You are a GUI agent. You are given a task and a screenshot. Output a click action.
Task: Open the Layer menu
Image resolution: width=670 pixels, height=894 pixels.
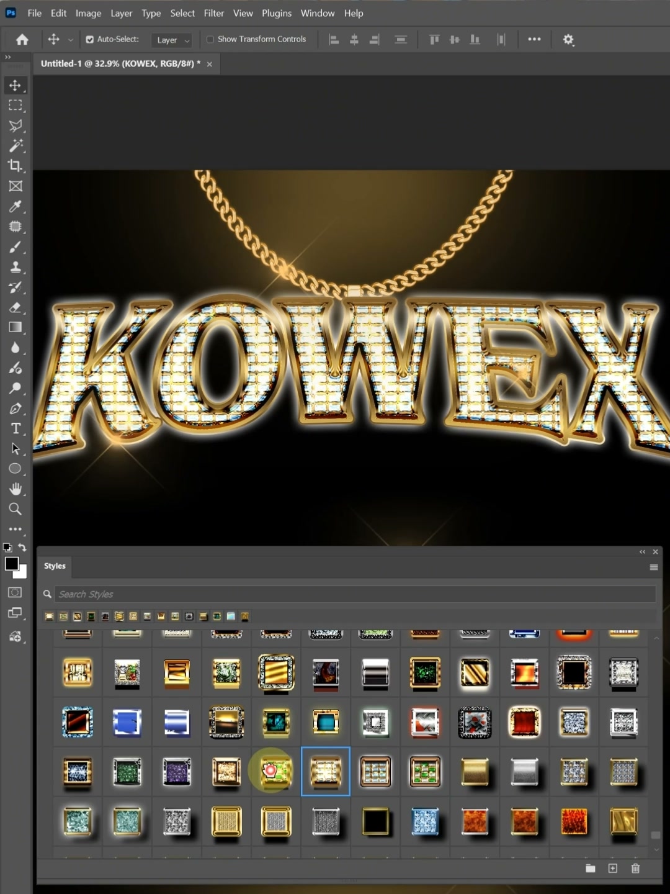(121, 13)
